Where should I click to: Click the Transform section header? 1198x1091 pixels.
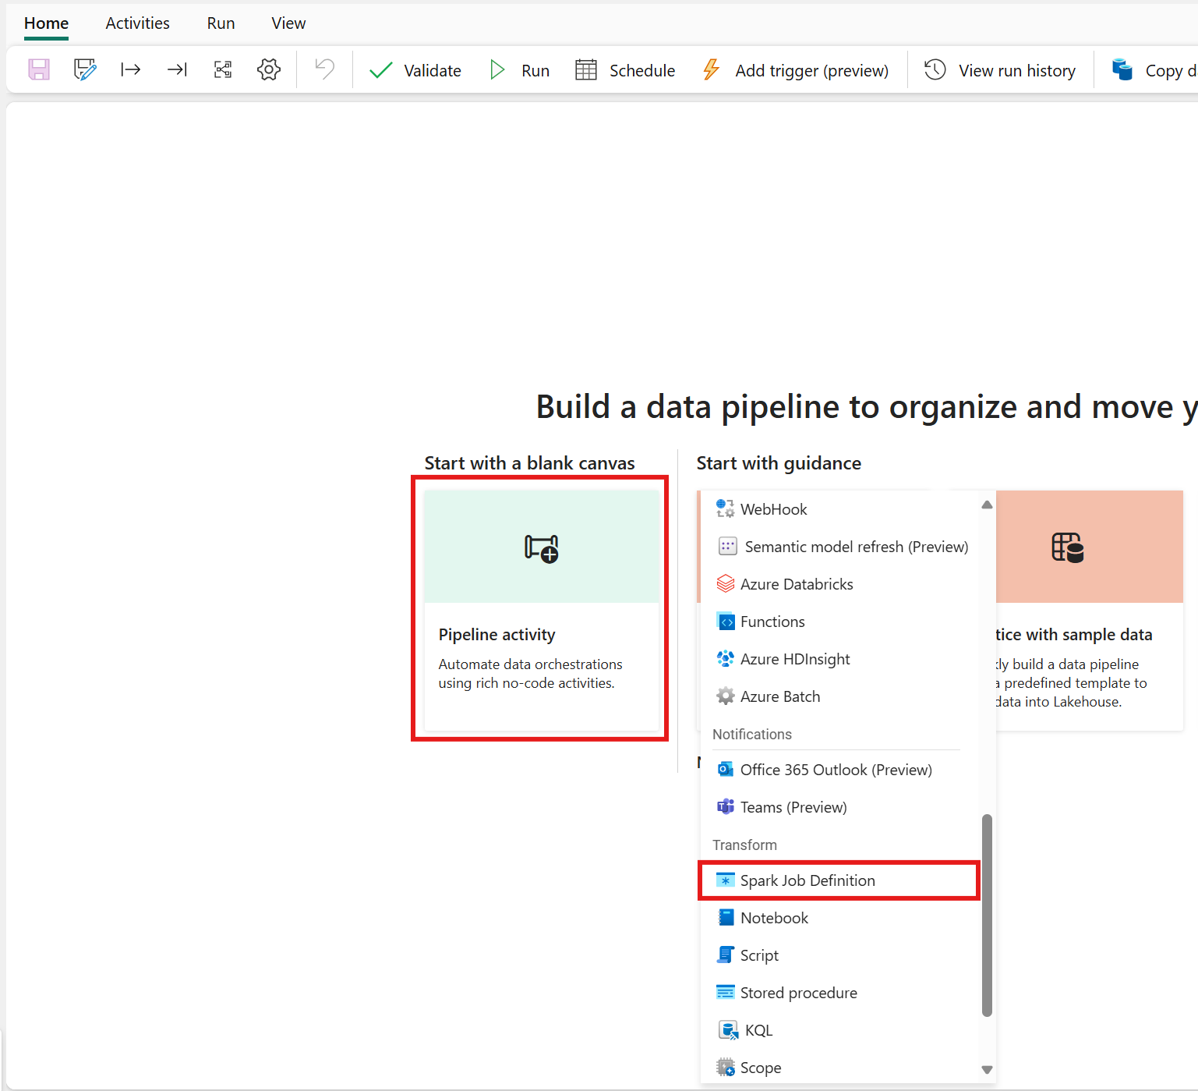744,845
